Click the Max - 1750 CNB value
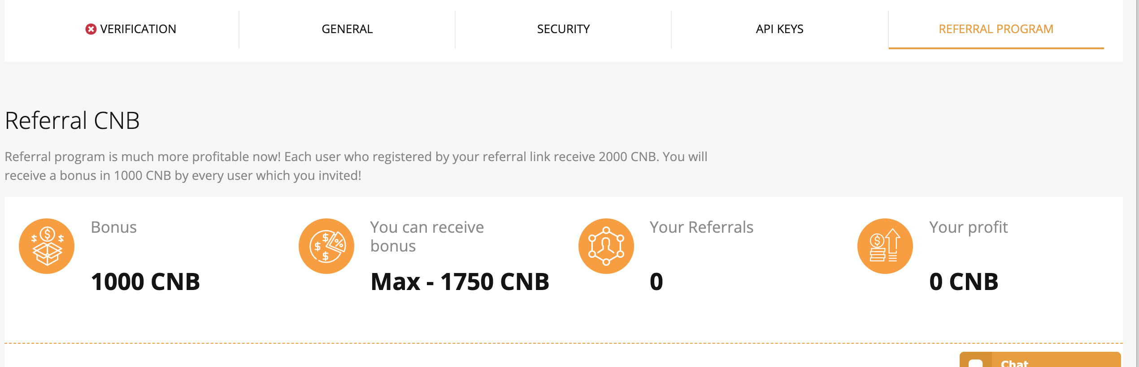 click(x=460, y=282)
